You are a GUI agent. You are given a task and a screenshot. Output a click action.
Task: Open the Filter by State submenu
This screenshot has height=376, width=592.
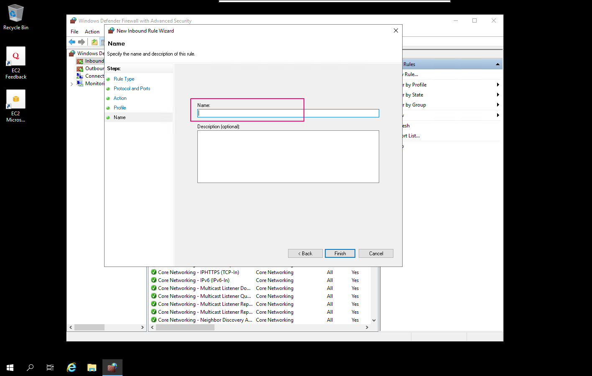[x=452, y=95]
